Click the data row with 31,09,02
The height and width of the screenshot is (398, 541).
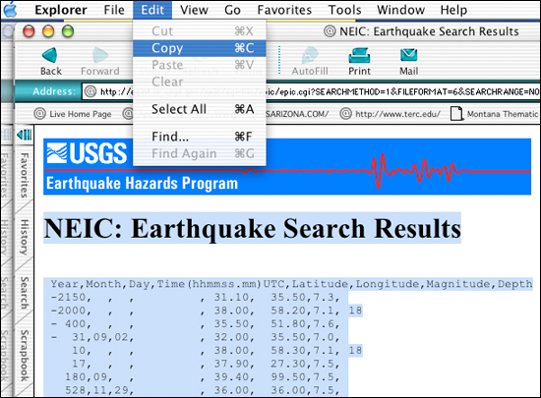click(196, 337)
